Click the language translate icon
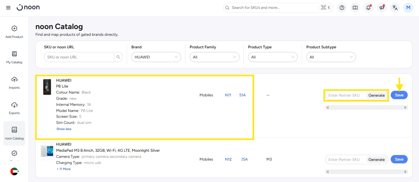 (395, 8)
